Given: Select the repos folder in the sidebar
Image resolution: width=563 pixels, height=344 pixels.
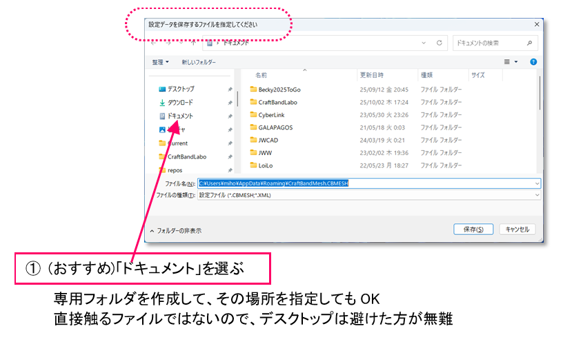Looking at the screenshot, I should (x=175, y=170).
